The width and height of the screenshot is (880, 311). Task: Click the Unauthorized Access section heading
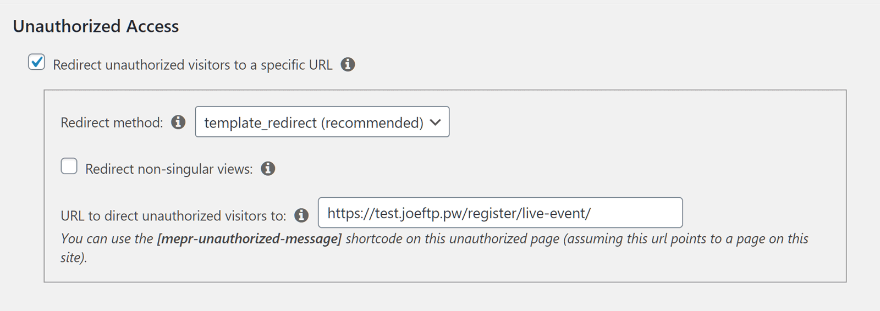pos(96,26)
